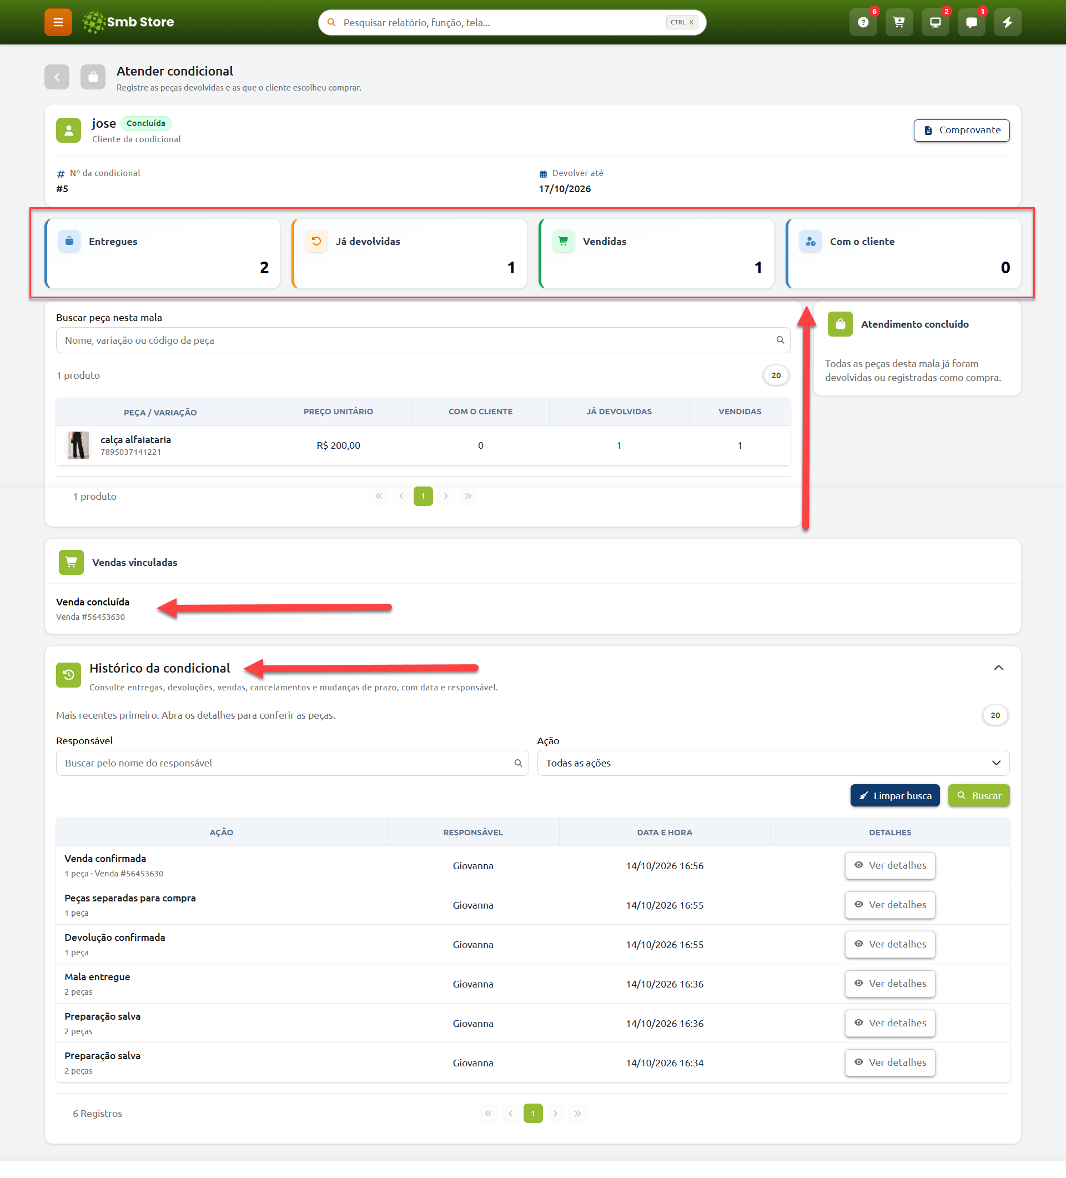Select page 1 in product pagination
Image resolution: width=1066 pixels, height=1178 pixels.
(423, 496)
